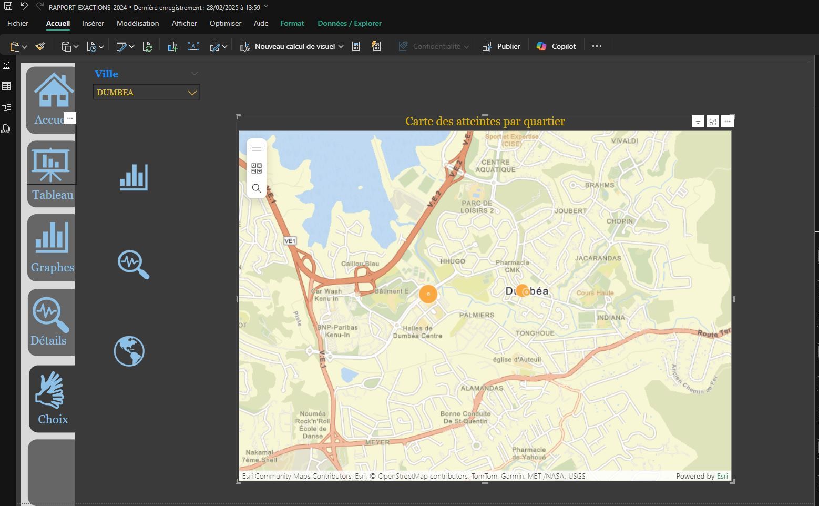819x506 pixels.
Task: Expand the Paste options arrow
Action: coord(25,47)
